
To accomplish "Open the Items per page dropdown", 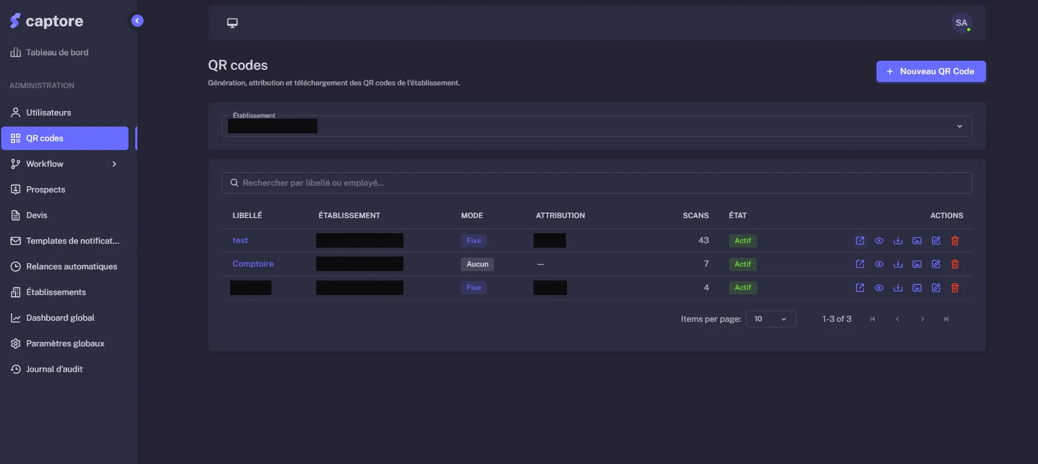I will pos(770,319).
